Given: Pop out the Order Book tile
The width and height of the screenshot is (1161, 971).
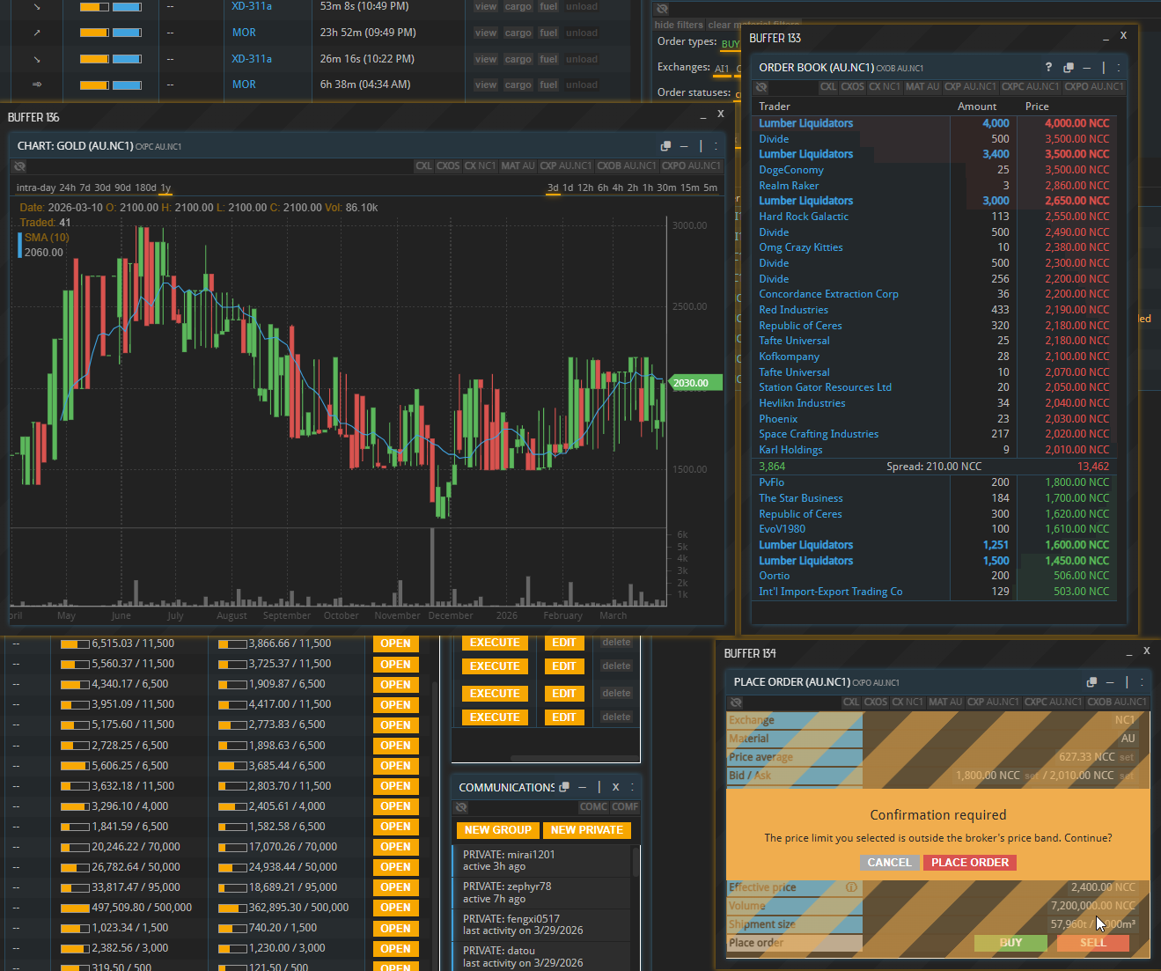Looking at the screenshot, I should [1069, 68].
